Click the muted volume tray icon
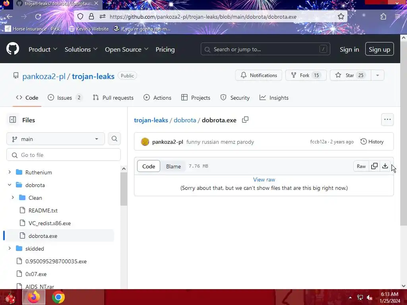The width and height of the screenshot is (407, 305). pos(370,297)
